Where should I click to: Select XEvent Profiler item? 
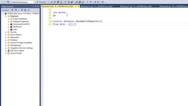click(16, 53)
